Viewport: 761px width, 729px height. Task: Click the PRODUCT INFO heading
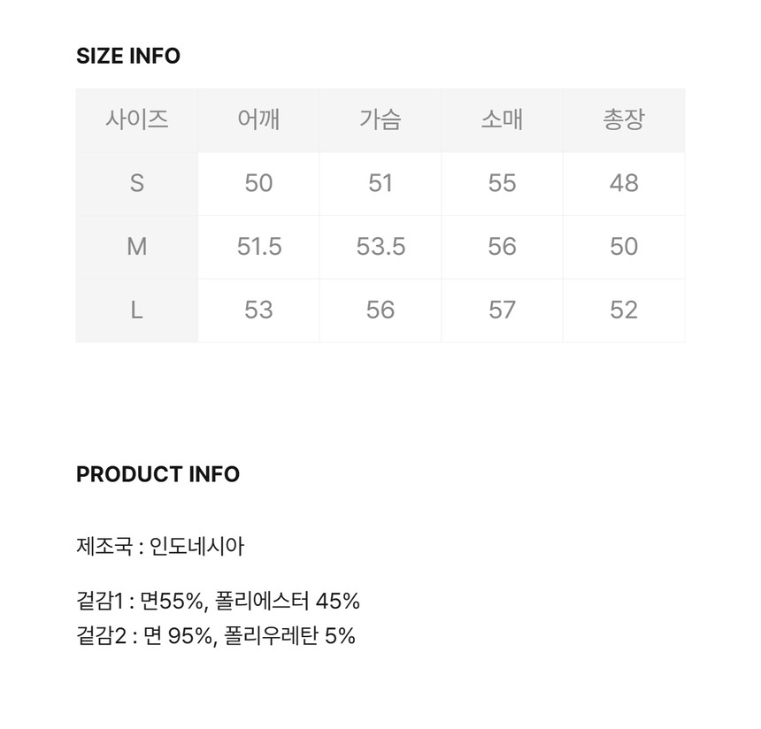point(158,474)
